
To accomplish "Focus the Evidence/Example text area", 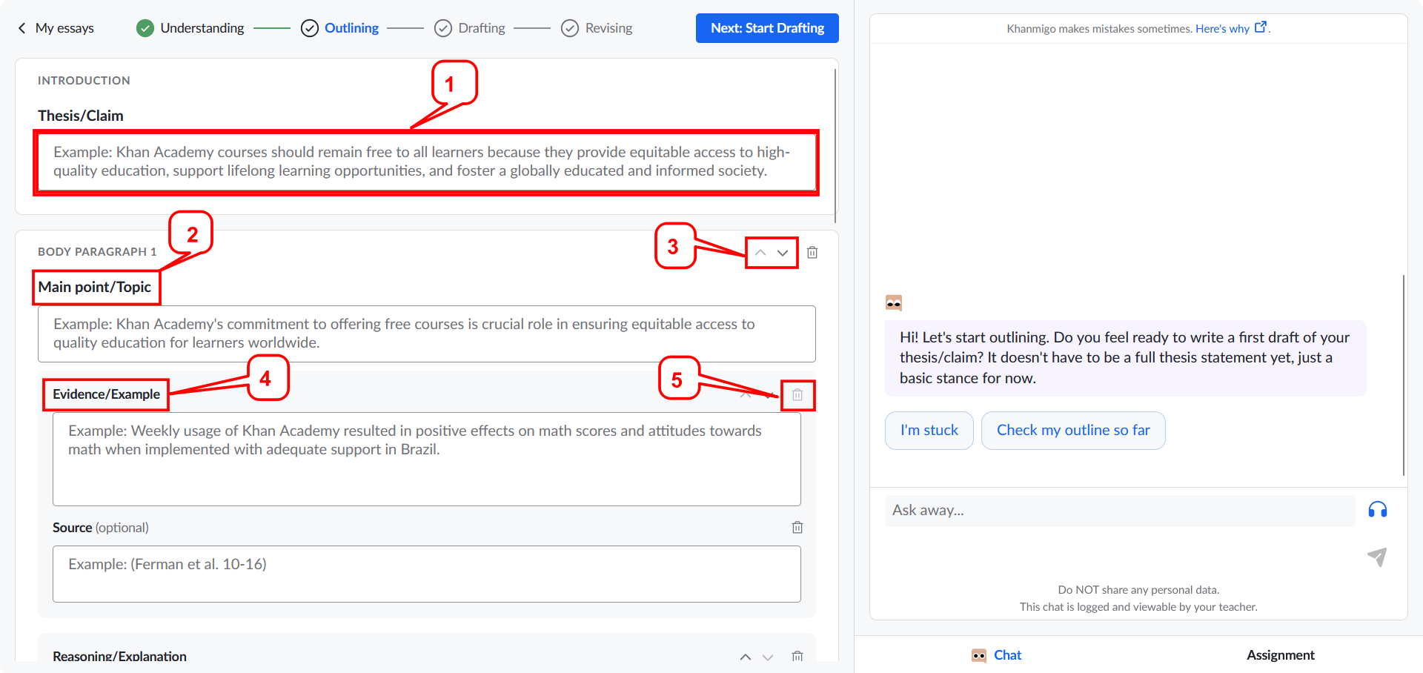I will 426,460.
